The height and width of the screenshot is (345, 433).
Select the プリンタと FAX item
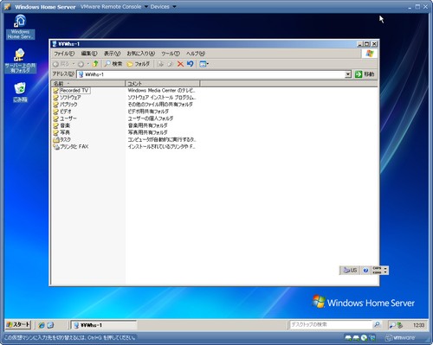[x=71, y=146]
